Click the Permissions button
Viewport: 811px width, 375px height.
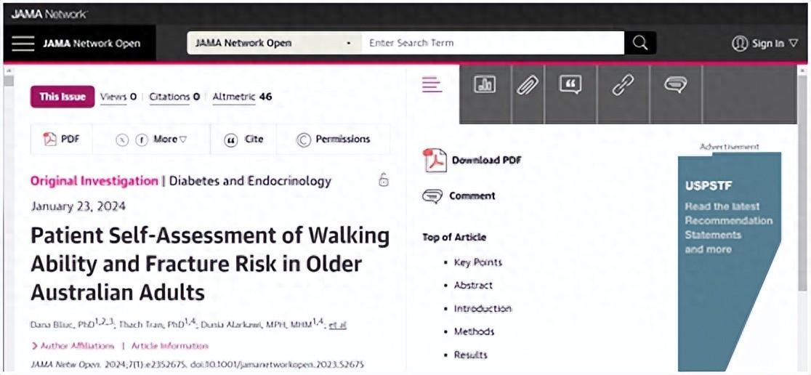click(x=334, y=140)
